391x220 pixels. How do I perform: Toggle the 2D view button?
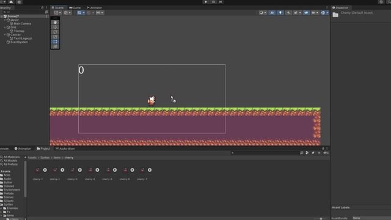point(272,13)
